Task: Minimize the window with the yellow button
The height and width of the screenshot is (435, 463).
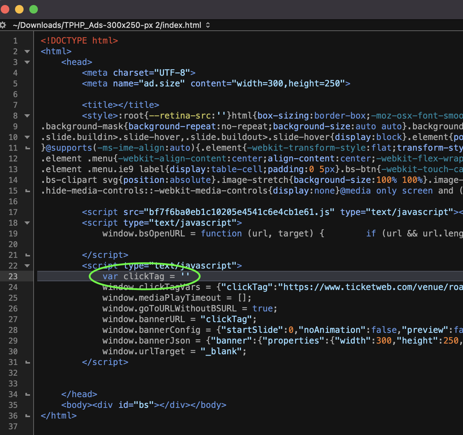Action: point(19,9)
